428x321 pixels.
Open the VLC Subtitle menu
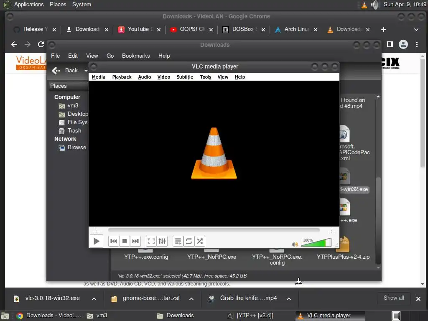185,77
